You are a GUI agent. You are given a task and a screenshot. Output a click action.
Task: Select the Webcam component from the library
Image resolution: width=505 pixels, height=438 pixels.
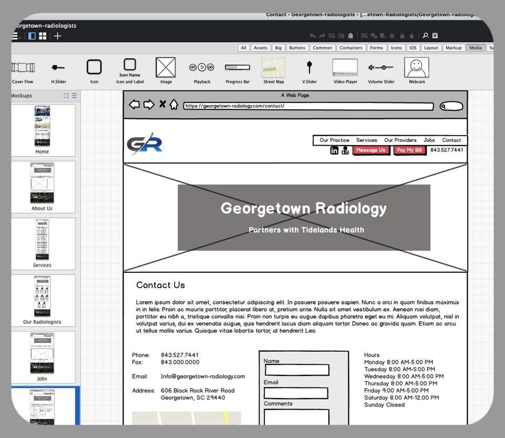pos(416,68)
